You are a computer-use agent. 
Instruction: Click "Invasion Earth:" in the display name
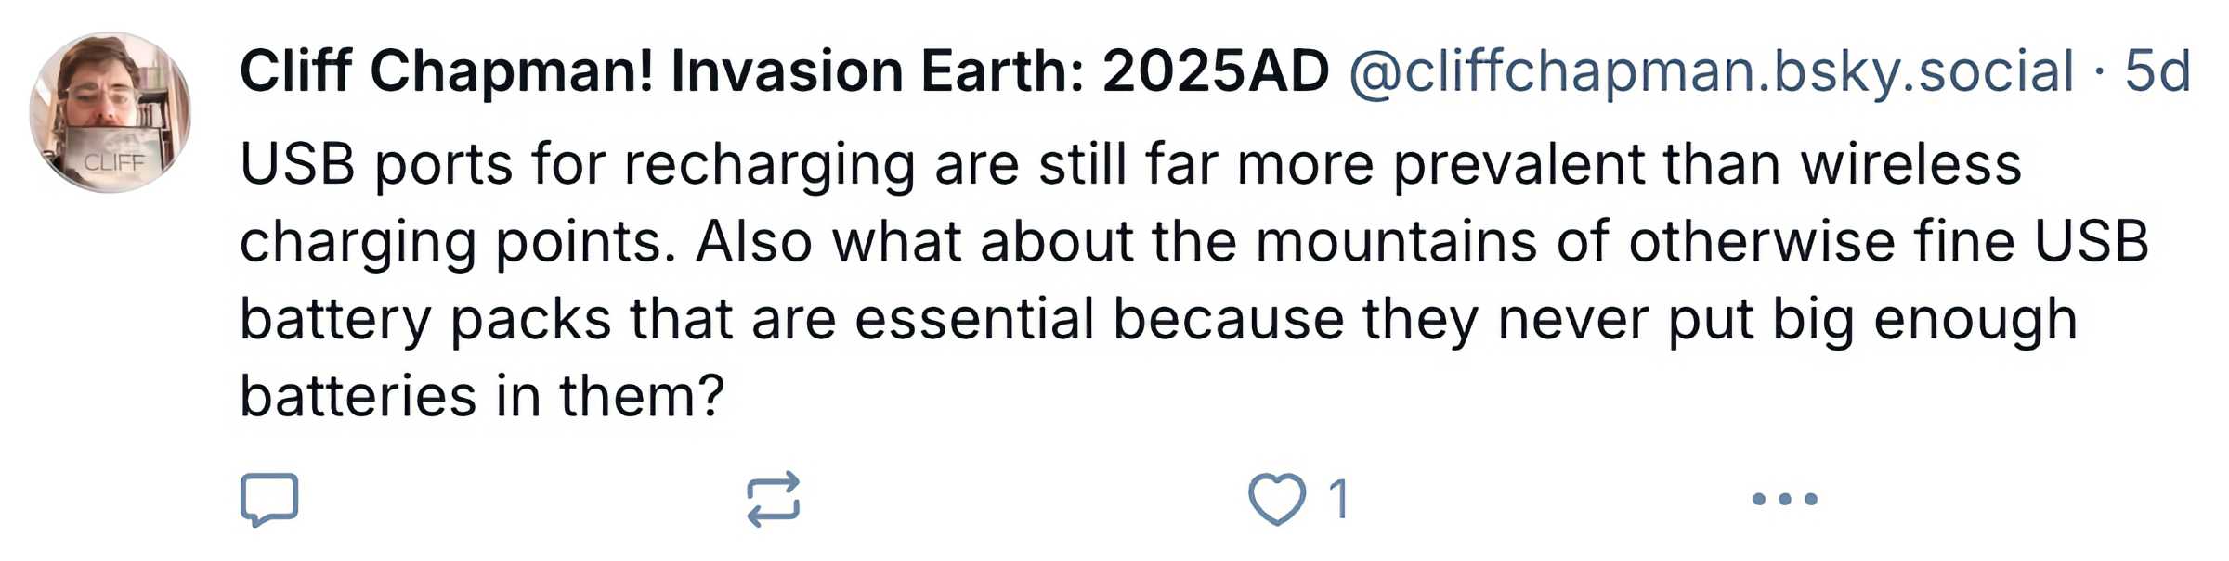pyautogui.click(x=877, y=71)
